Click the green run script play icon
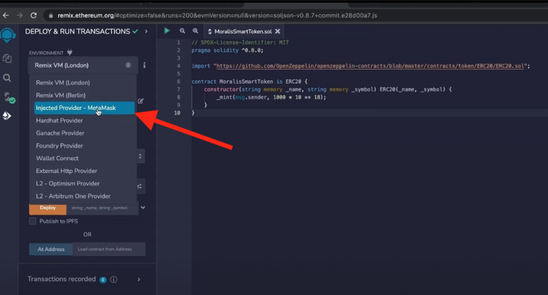The height and width of the screenshot is (295, 548). coord(167,31)
